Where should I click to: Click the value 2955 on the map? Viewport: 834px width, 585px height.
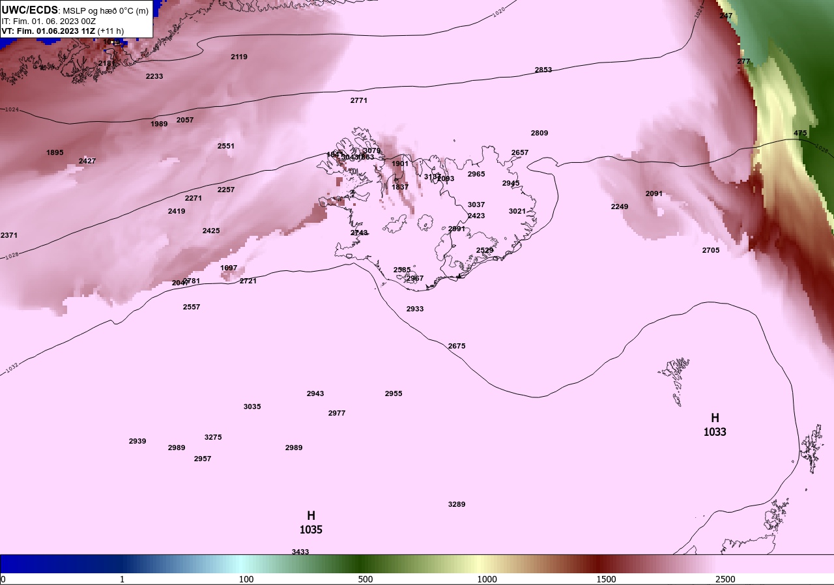click(x=394, y=393)
